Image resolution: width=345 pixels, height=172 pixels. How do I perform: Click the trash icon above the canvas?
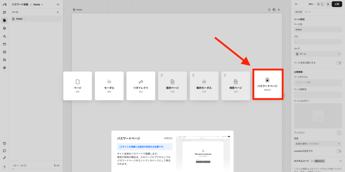pos(269,10)
